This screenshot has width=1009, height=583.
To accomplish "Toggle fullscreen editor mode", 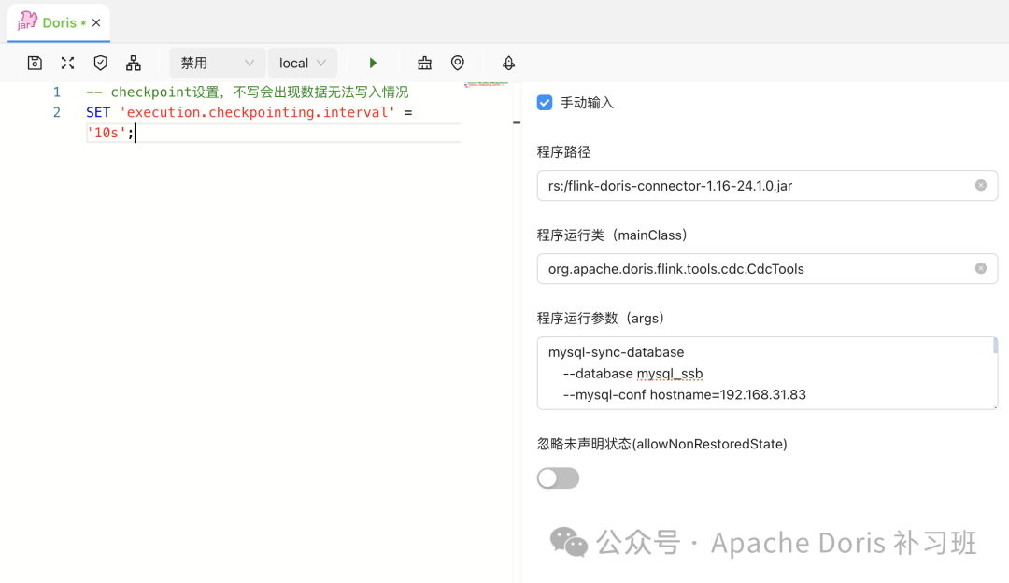I will pos(67,63).
